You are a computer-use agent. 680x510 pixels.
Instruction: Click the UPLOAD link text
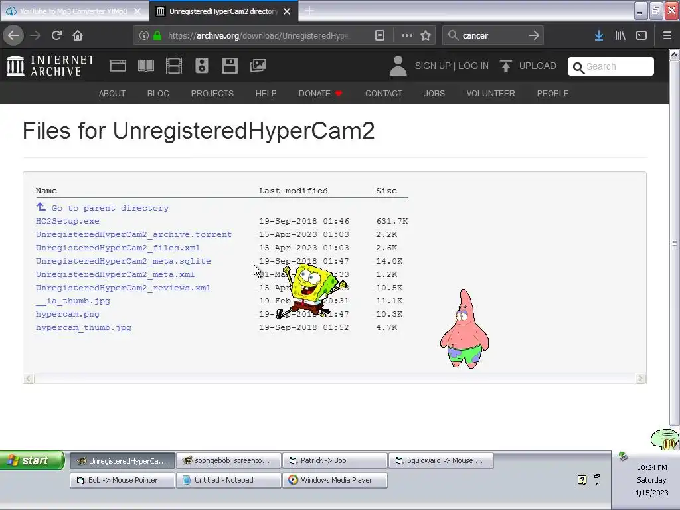point(537,66)
